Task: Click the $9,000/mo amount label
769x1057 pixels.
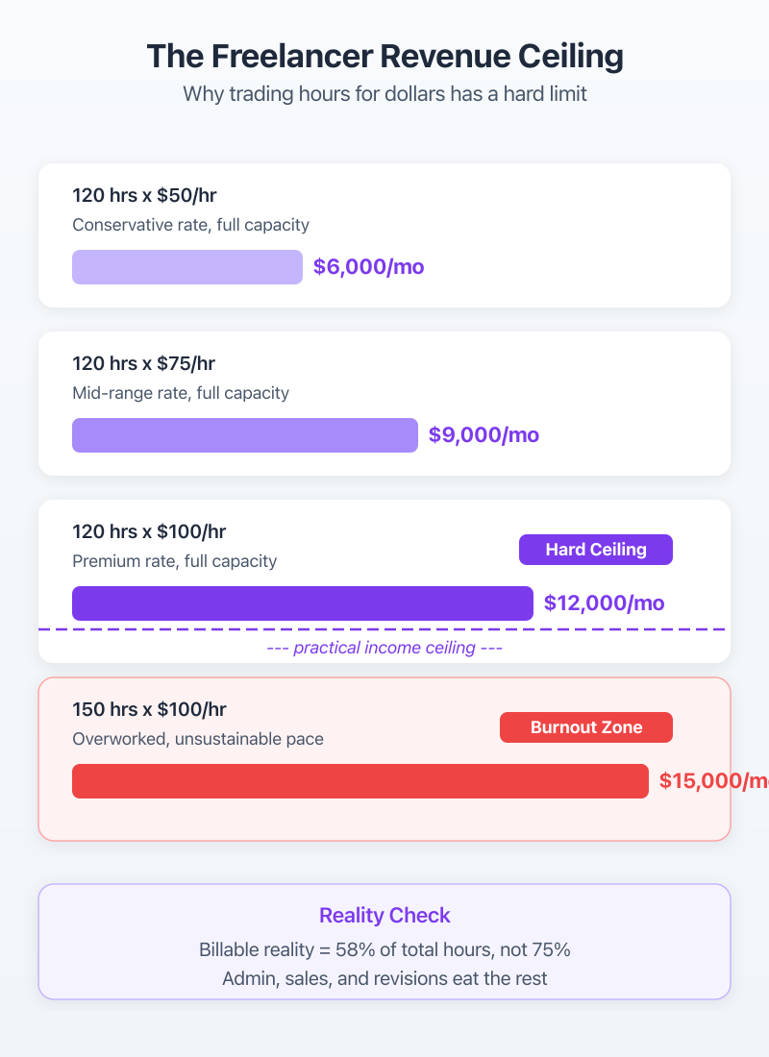Action: (x=484, y=435)
